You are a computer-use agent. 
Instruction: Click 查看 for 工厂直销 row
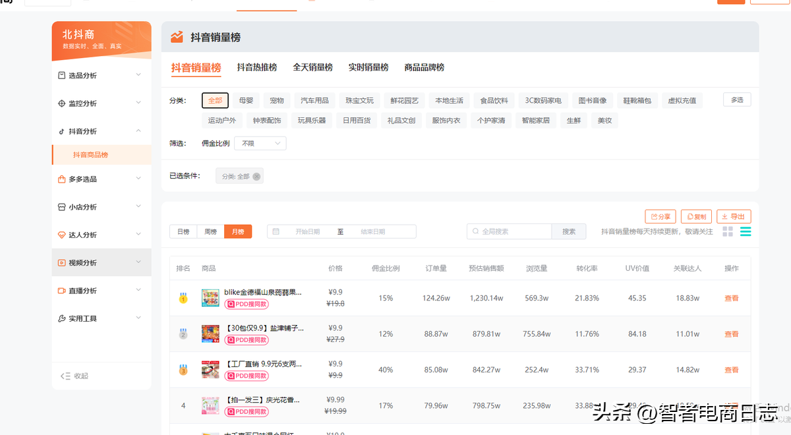point(732,370)
